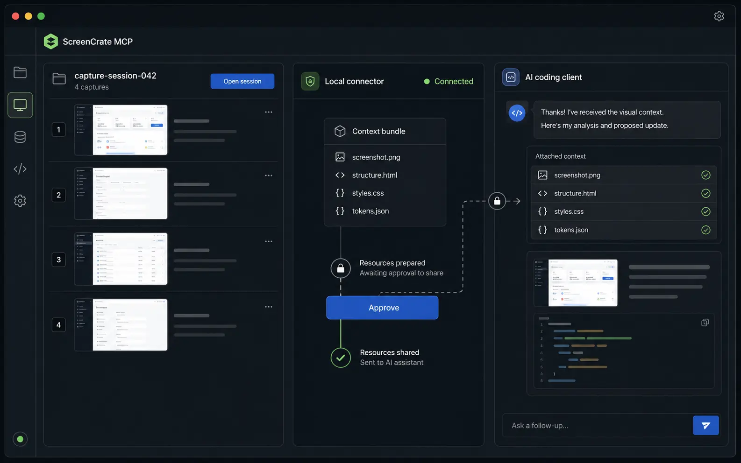Click the Resources shared checkmark icon
The width and height of the screenshot is (741, 463).
tap(341, 358)
